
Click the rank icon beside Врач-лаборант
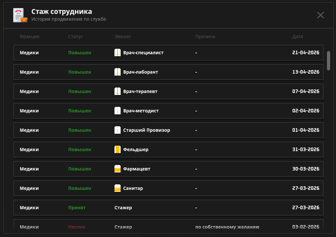click(x=117, y=72)
